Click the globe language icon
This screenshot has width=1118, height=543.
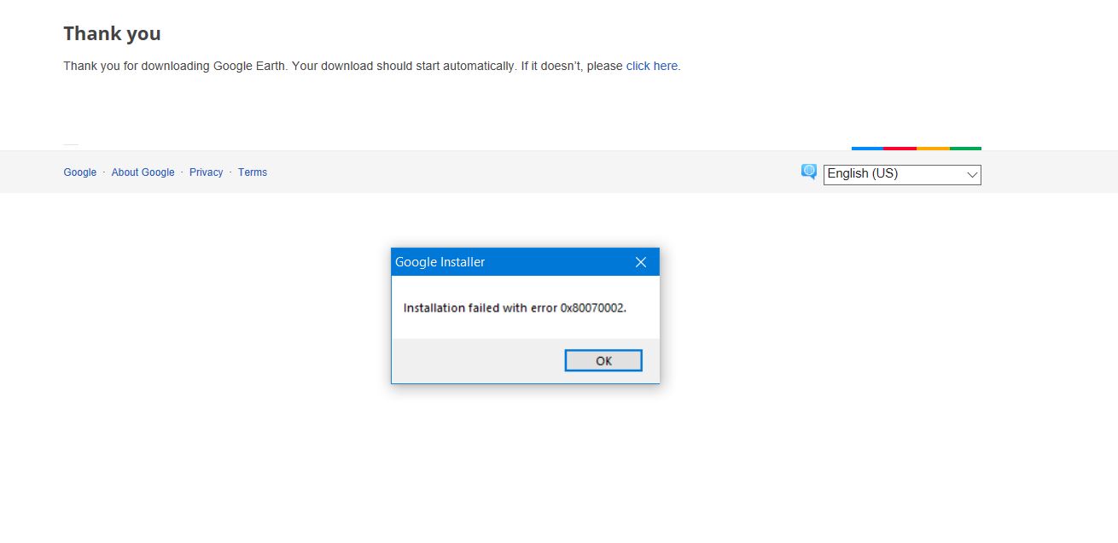(809, 172)
